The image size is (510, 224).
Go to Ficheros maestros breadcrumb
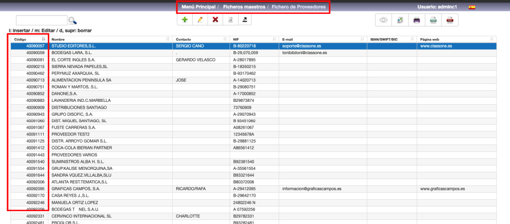tap(244, 7)
